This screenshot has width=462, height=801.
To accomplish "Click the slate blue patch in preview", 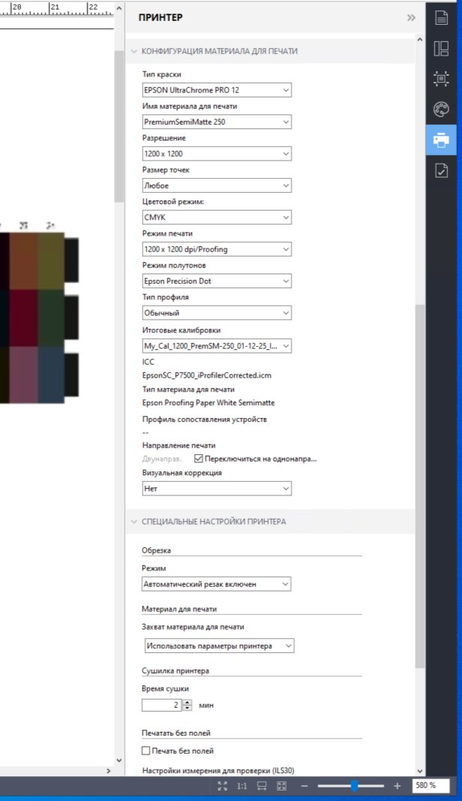I will tap(51, 375).
